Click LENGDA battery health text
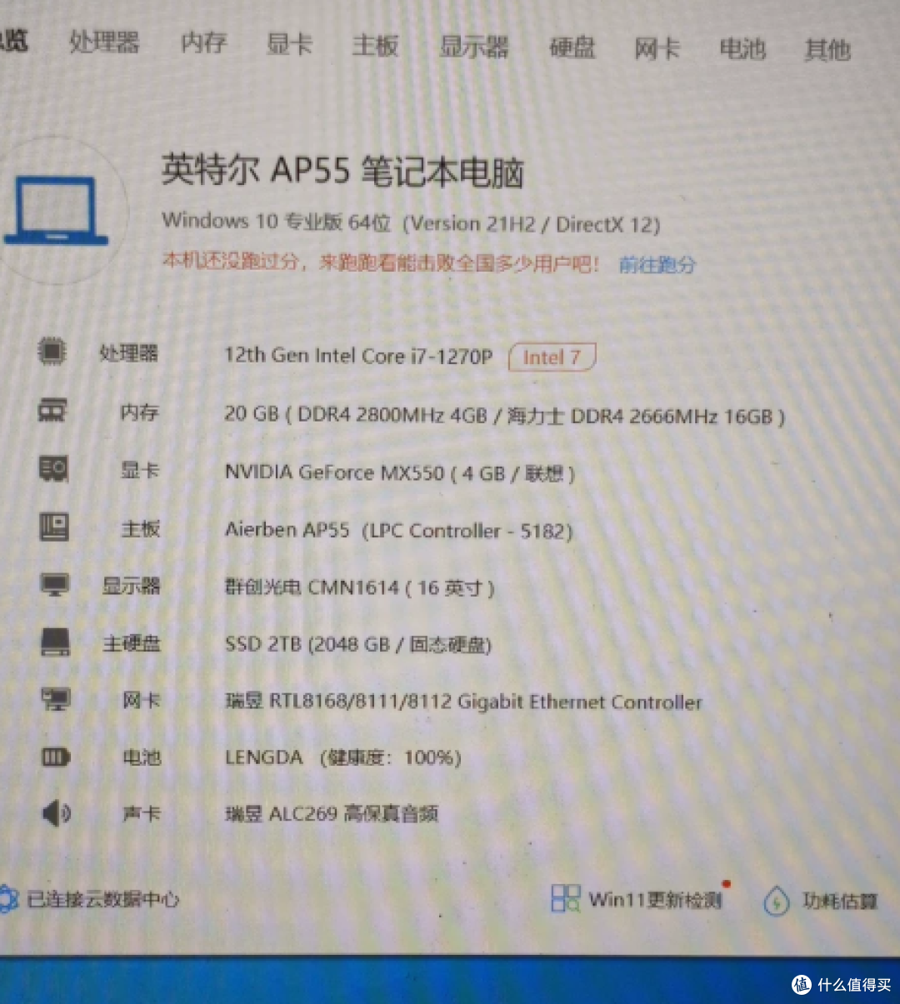 coord(343,757)
